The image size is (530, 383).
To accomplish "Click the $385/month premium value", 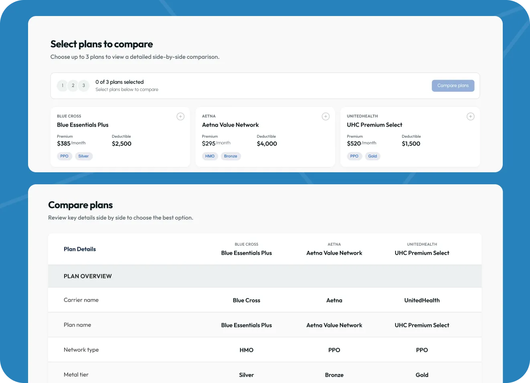I will (71, 143).
